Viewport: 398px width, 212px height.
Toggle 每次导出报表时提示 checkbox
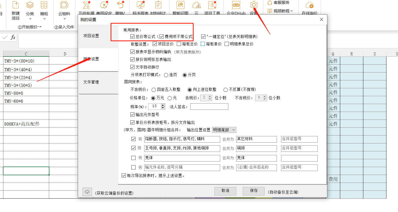pos(124,175)
